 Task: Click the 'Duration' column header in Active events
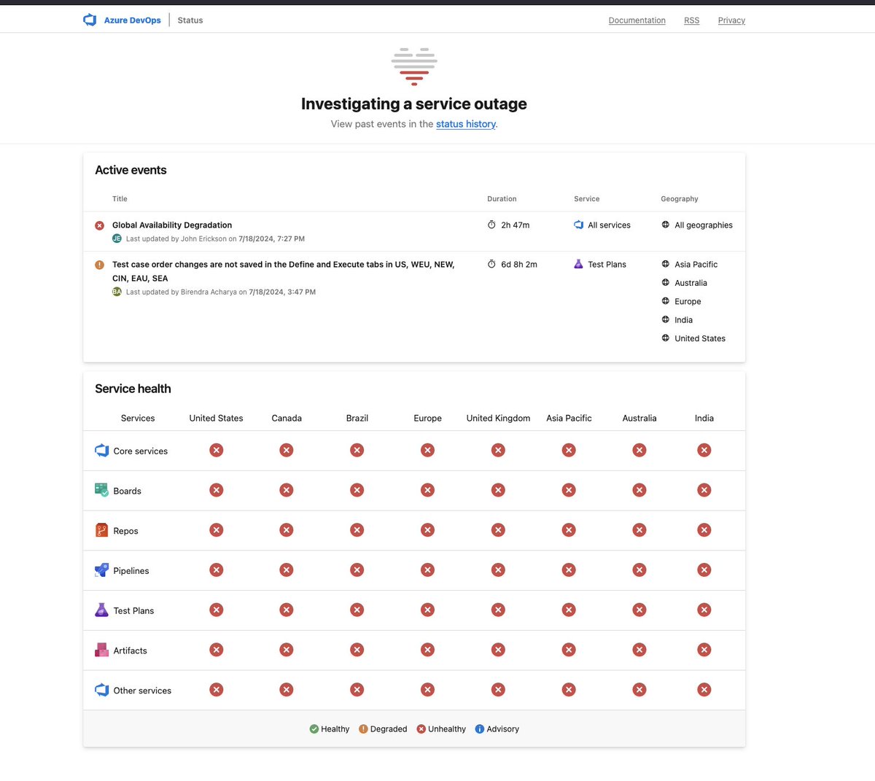pos(502,198)
